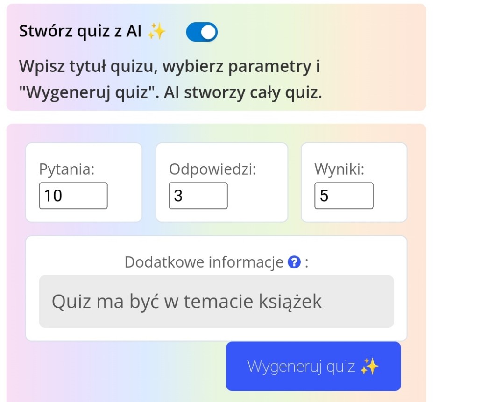Click the "Wyniki:" label
The image size is (495, 402).
point(339,169)
